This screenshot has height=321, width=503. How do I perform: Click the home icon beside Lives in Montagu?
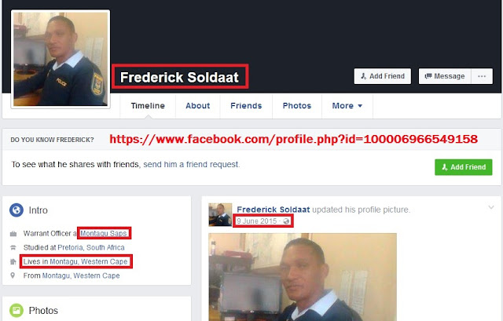(x=13, y=261)
